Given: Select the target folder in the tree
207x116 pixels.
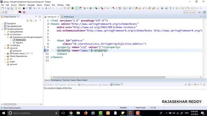Looking at the screenshot, I should [x=12, y=62].
